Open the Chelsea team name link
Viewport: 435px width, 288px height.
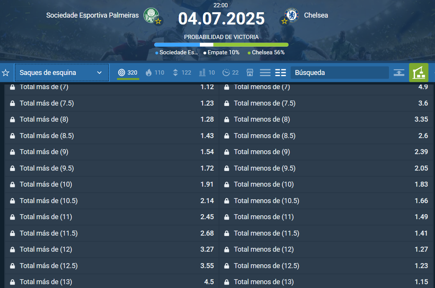pos(316,15)
